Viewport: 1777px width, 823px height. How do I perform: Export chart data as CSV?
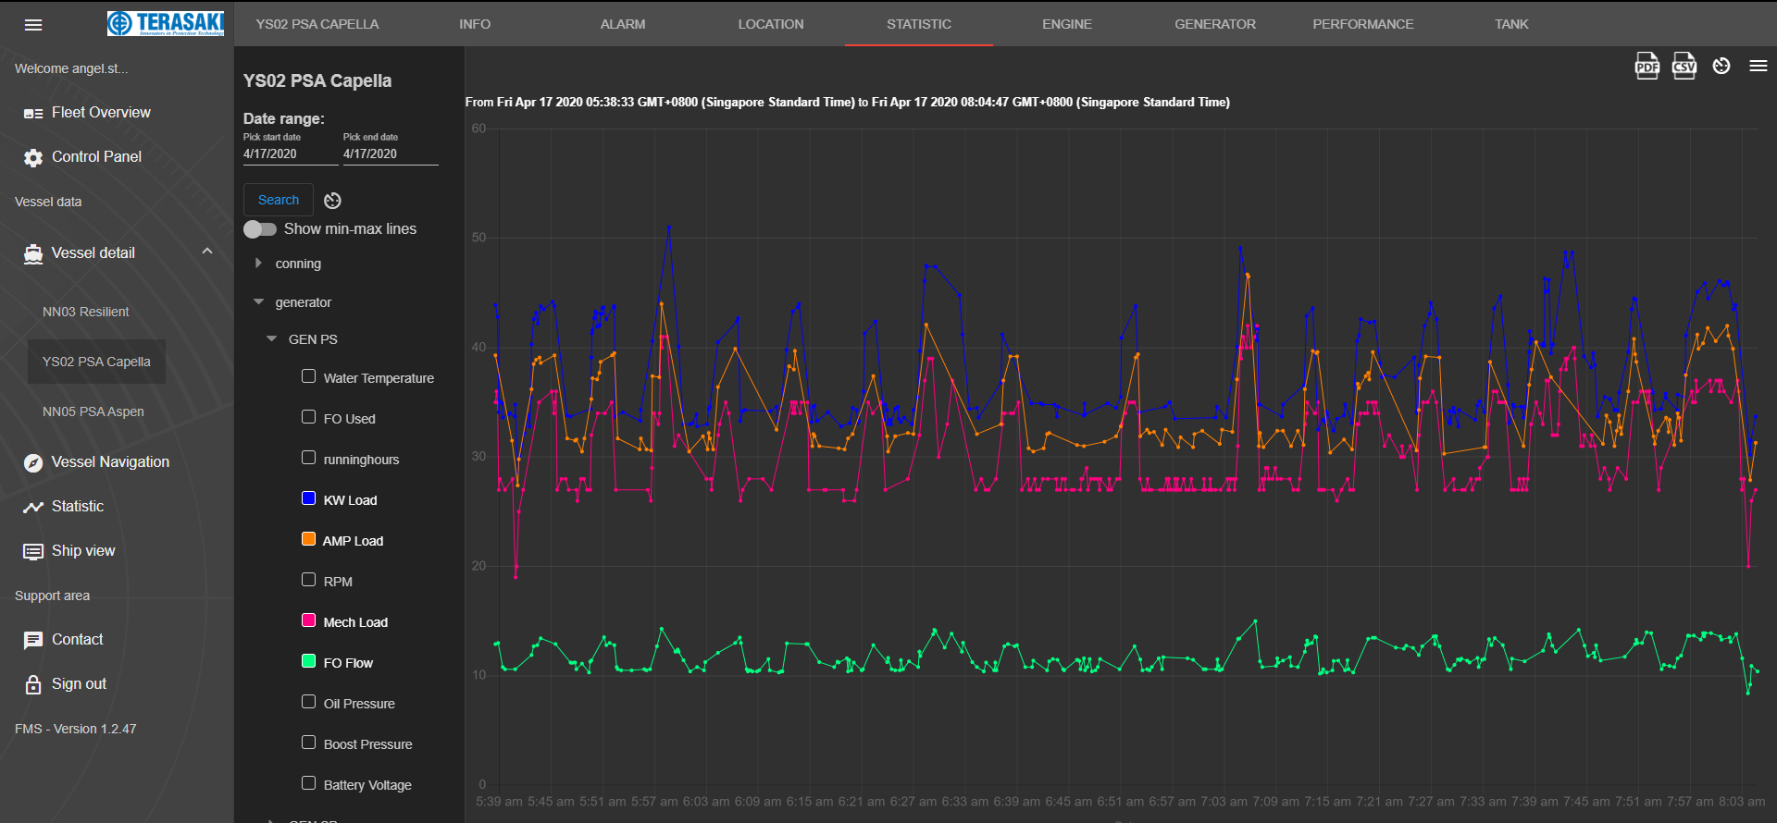pos(1684,67)
